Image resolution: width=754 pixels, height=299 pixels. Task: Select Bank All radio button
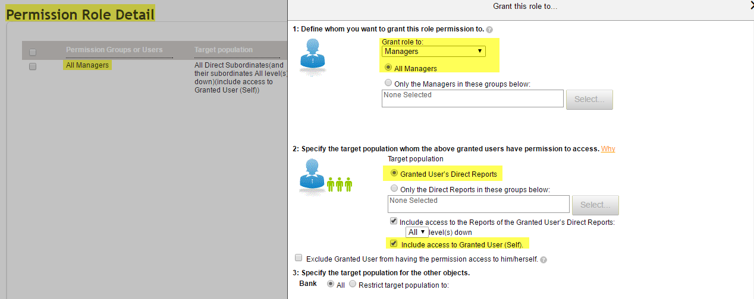pyautogui.click(x=331, y=284)
